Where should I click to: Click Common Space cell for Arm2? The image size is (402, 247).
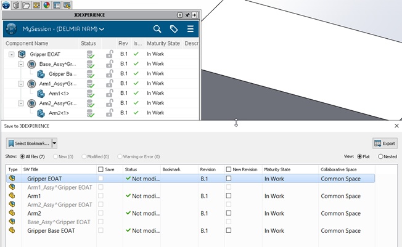tap(340, 214)
